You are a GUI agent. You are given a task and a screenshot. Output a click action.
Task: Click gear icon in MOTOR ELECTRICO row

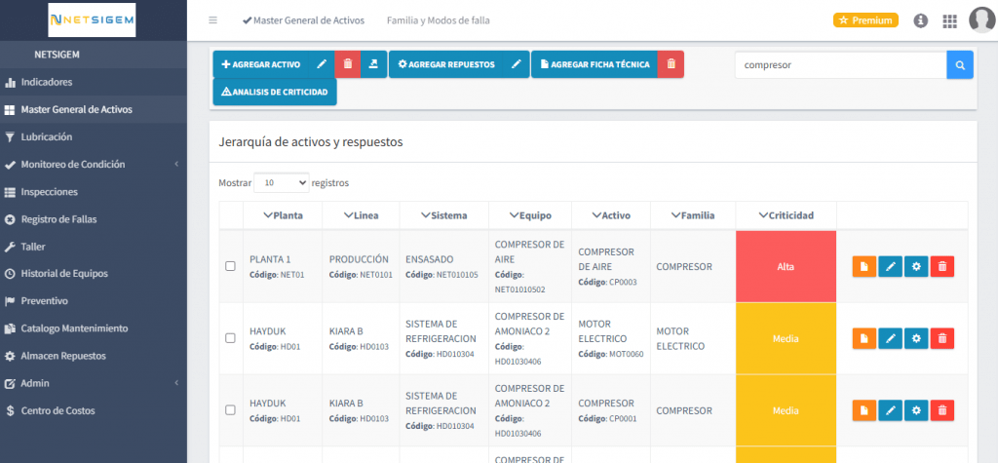tap(916, 338)
